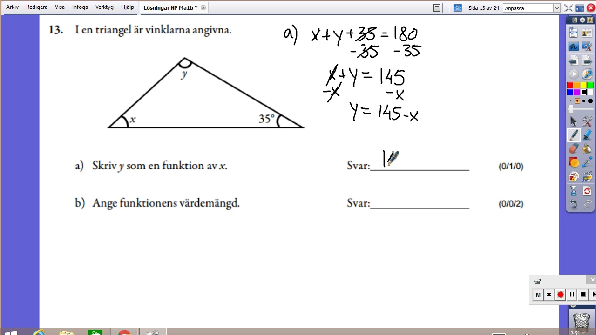Select the eraser tool
Screen dimensions: 596x335
tap(574, 149)
